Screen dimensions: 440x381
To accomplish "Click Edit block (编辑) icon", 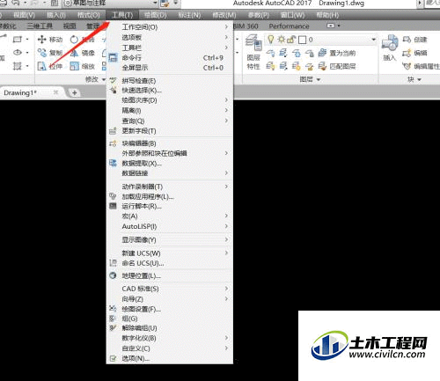I will coord(407,53).
